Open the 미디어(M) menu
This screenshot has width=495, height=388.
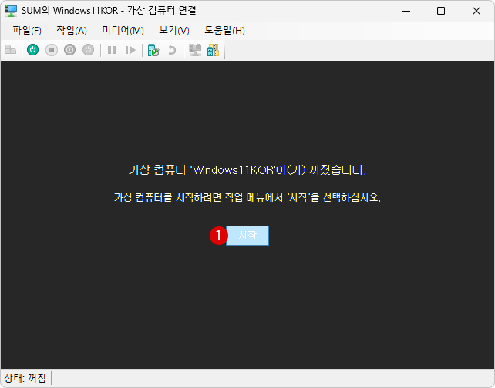[x=123, y=31]
